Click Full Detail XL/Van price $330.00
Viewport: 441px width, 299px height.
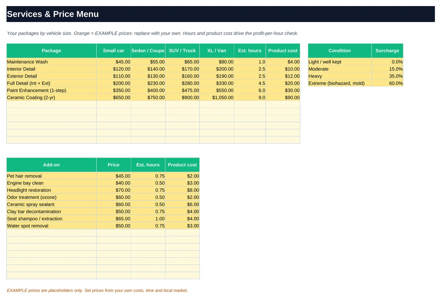pos(217,83)
